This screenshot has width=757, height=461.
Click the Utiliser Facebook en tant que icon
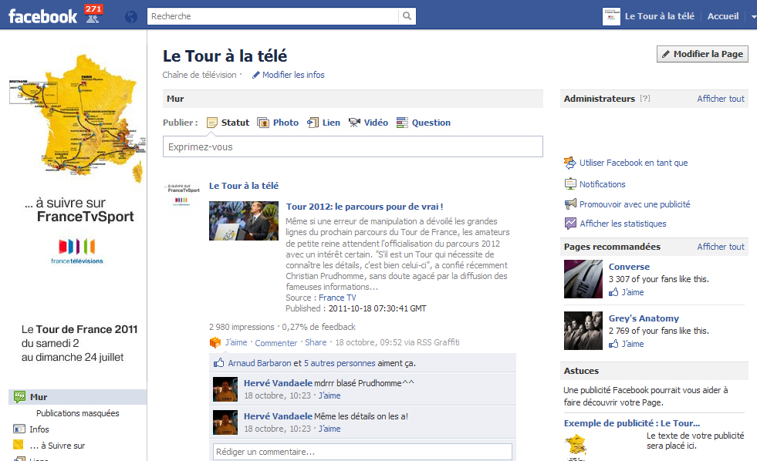tap(570, 163)
